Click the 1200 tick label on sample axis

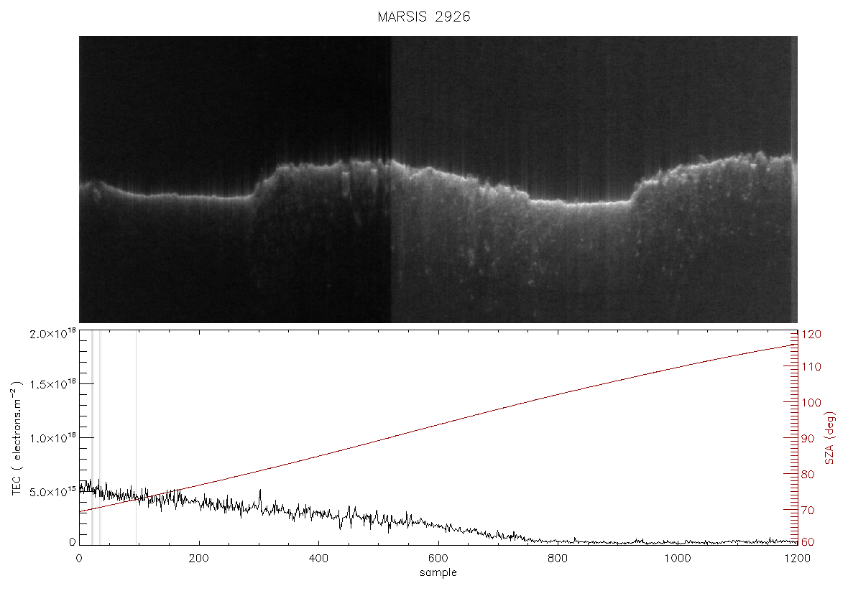coord(797,558)
